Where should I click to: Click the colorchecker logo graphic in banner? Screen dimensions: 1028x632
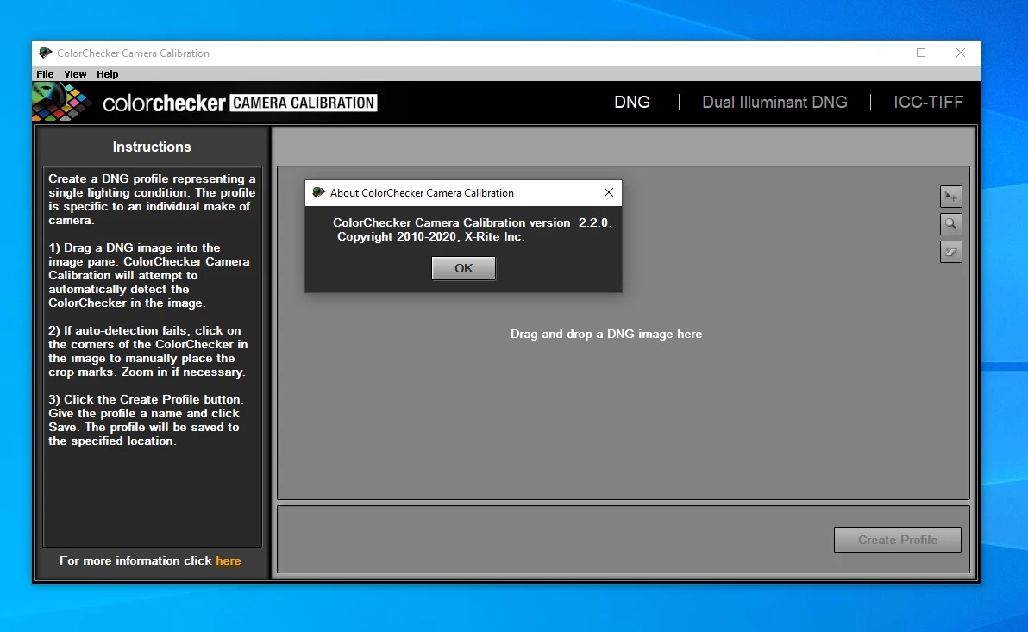coord(63,103)
